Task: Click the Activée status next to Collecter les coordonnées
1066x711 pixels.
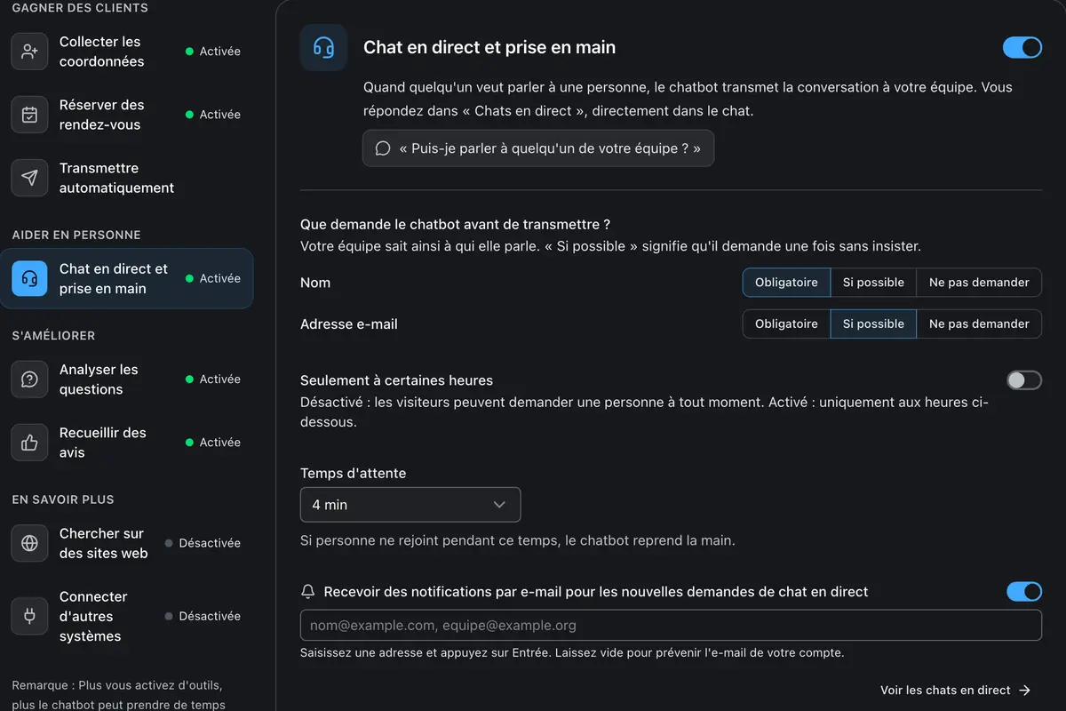Action: click(213, 52)
